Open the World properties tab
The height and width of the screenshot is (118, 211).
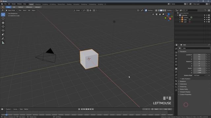[x=176, y=65]
